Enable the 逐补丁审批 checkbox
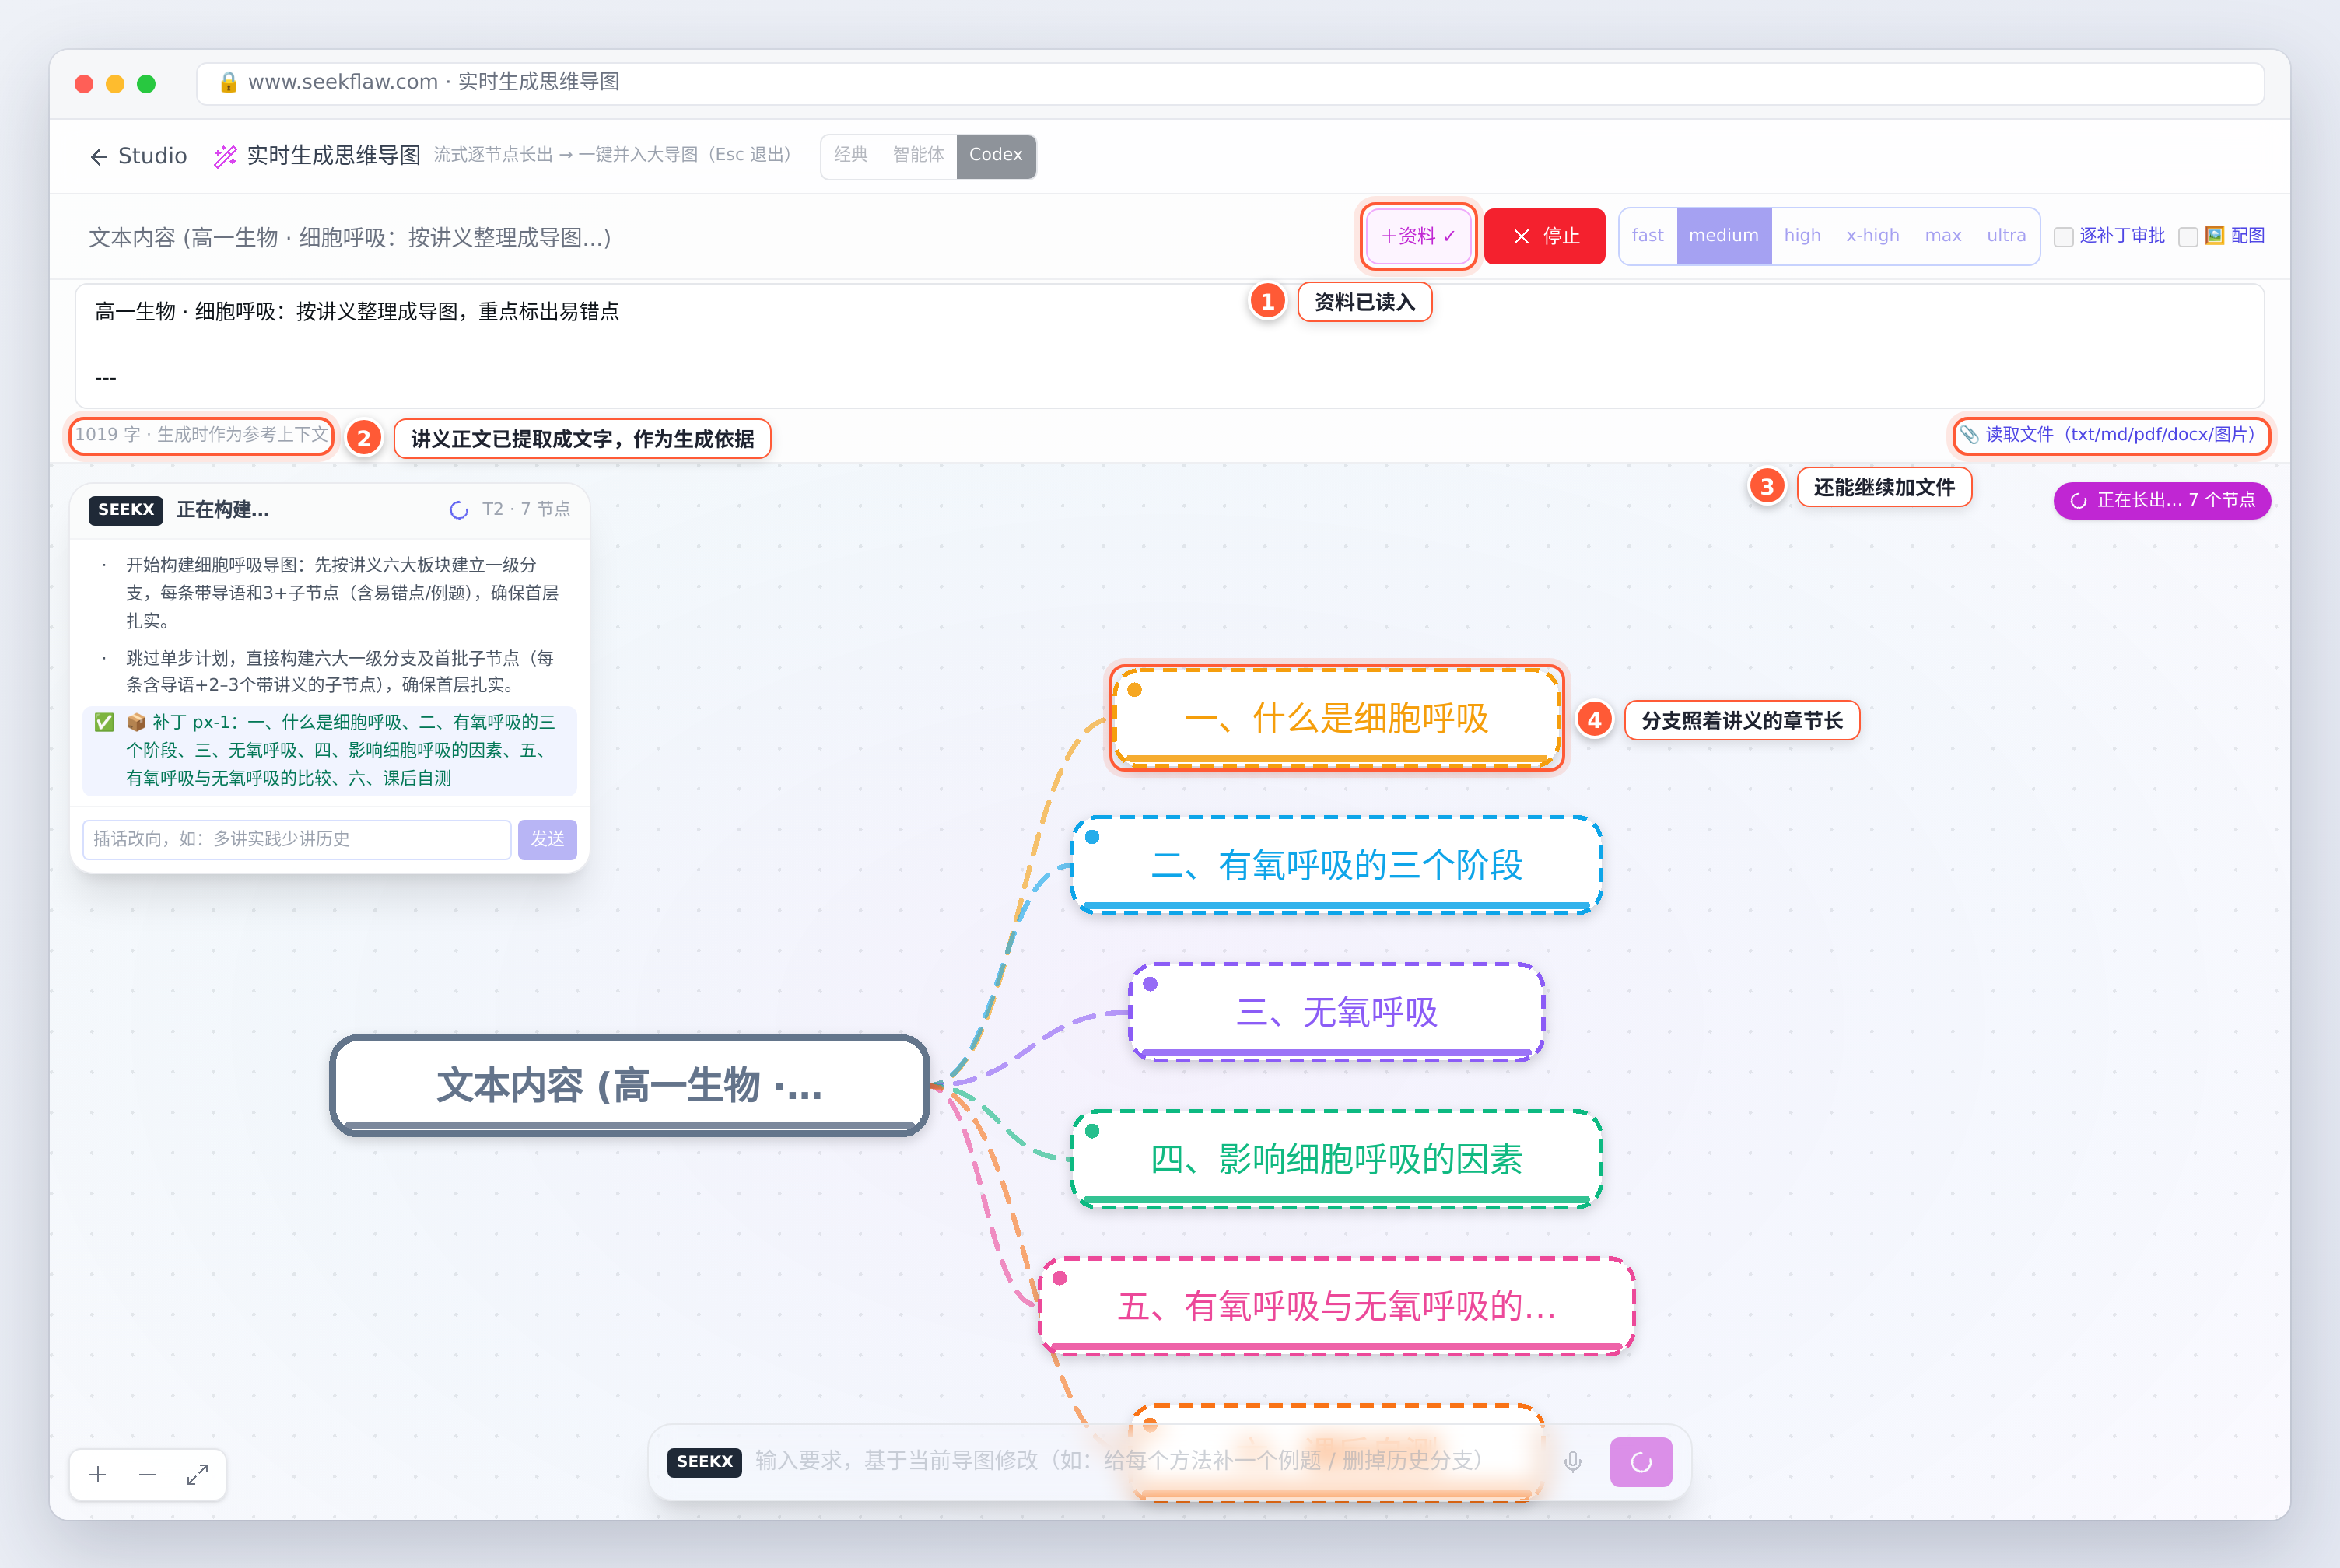The width and height of the screenshot is (2340, 1568). pyautogui.click(x=2063, y=237)
